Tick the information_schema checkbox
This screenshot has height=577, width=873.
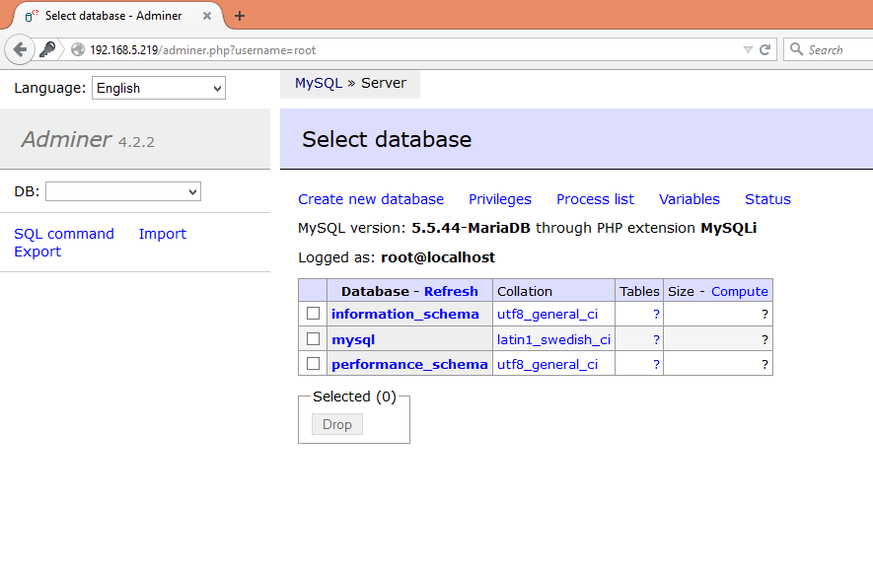313,313
